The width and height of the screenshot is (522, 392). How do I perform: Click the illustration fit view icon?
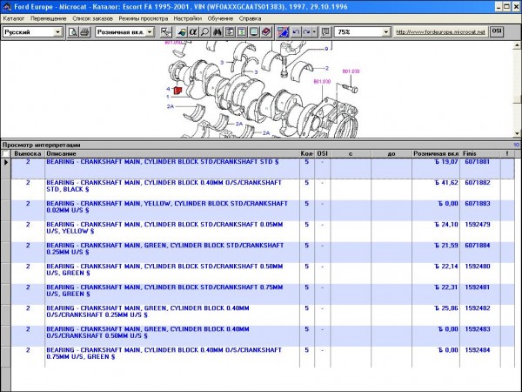[x=230, y=32]
